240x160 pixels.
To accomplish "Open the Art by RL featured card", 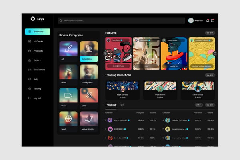I will [174, 54].
